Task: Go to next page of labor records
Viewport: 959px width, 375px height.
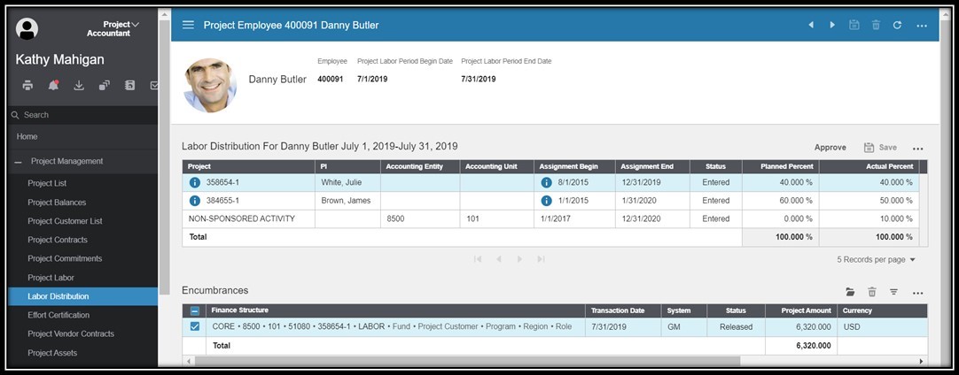Action: tap(519, 259)
